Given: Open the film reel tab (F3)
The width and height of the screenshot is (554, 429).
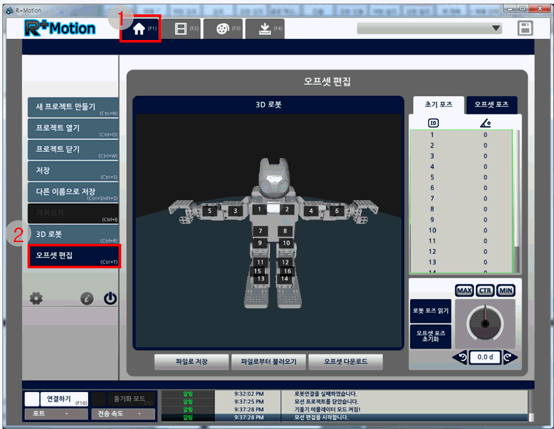Looking at the screenshot, I should click(x=223, y=29).
